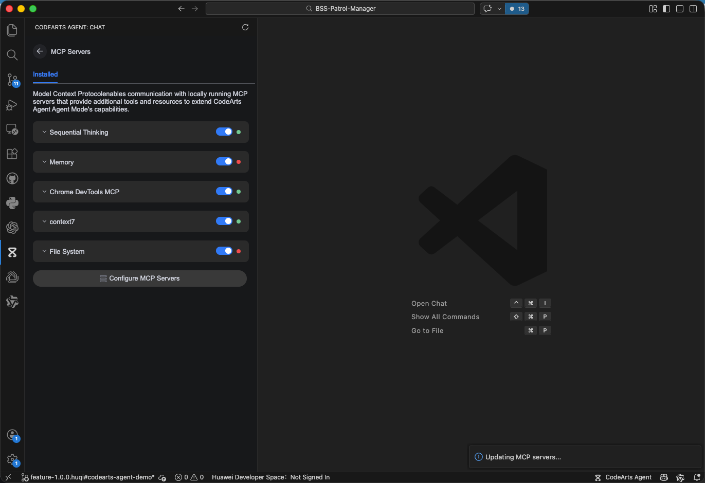The image size is (705, 483).
Task: Open the Explorer view in activity bar
Action: pyautogui.click(x=12, y=30)
